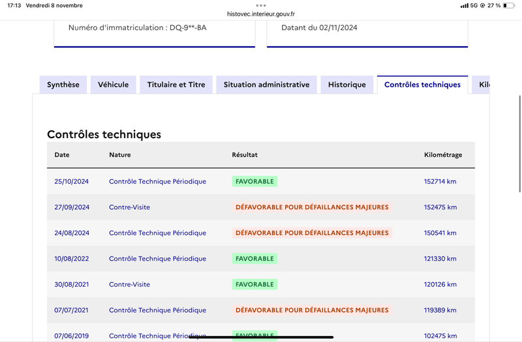The image size is (522, 342).
Task: Switch to the Historique tab
Action: click(347, 85)
